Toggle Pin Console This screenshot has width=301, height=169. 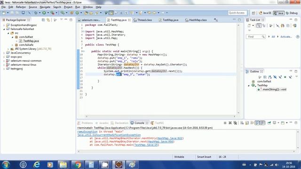(x=269, y=123)
